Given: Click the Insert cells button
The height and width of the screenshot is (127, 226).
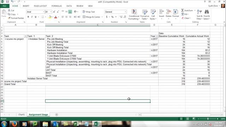Looking at the screenshot, I should 161,14.
